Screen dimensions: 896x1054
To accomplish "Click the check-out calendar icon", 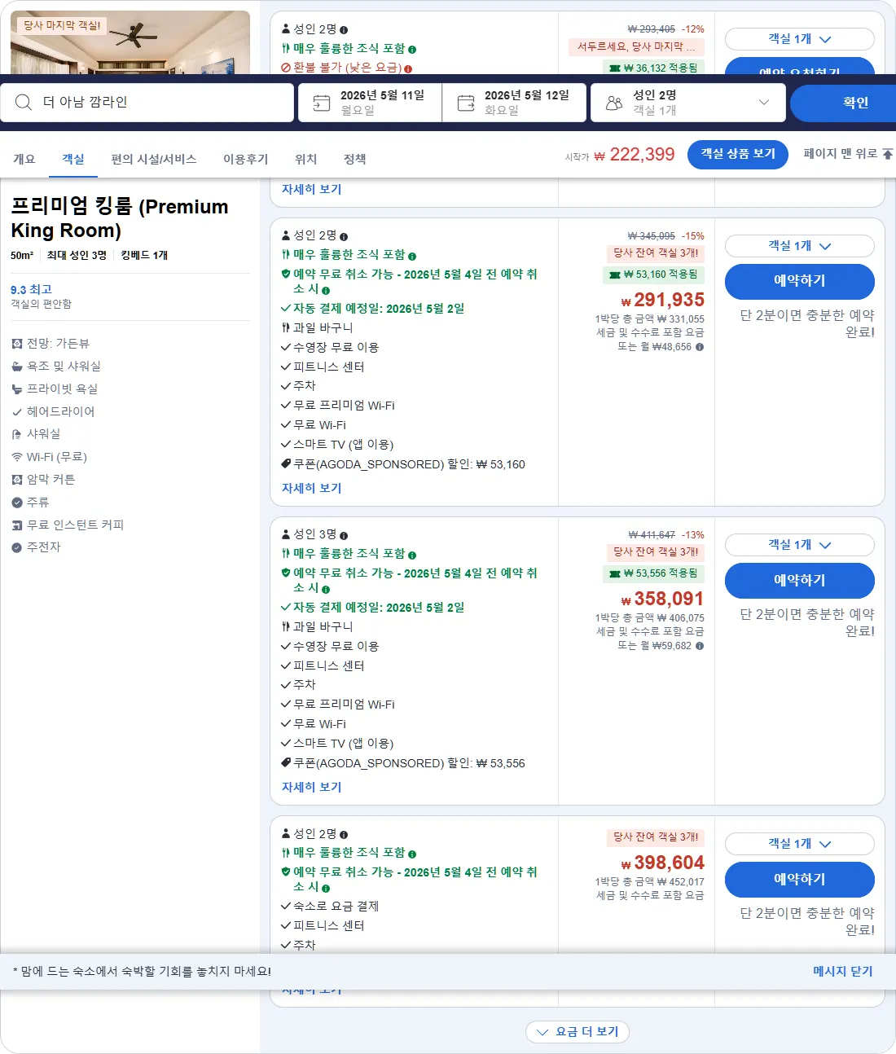I will (466, 103).
